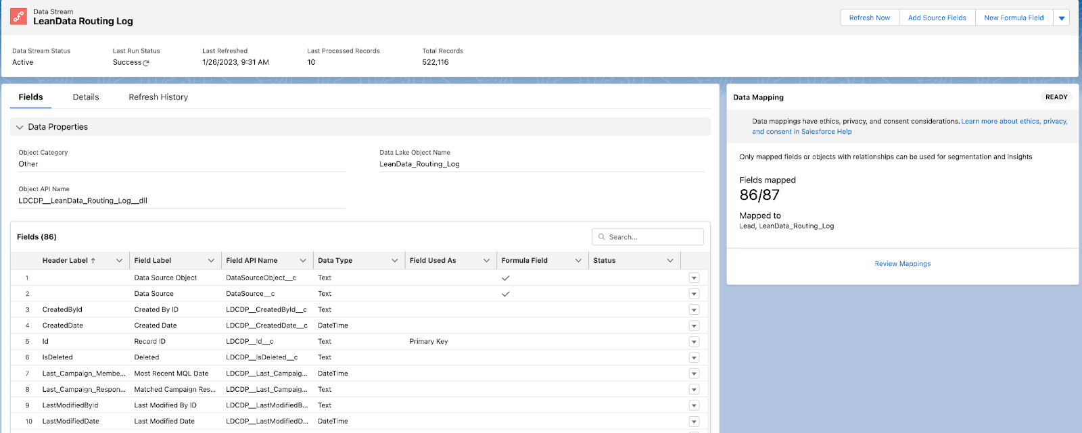The width and height of the screenshot is (1082, 433).
Task: Open the Review Mappings link
Action: 903,264
